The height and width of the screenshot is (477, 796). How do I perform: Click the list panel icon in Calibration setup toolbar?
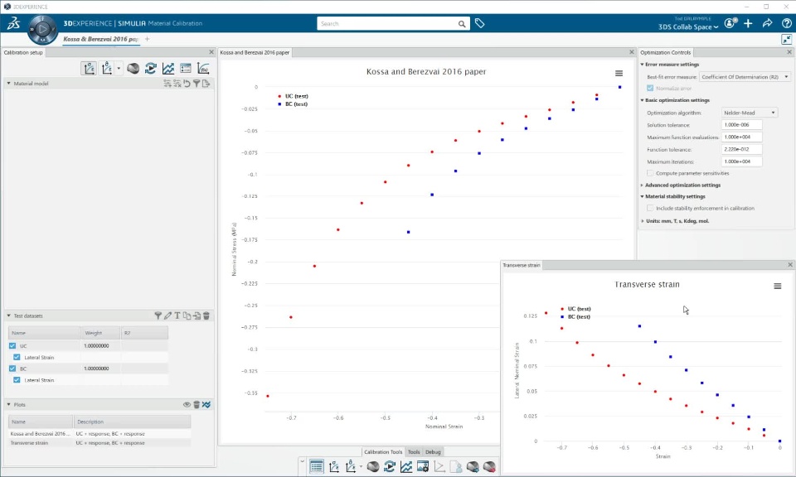pos(185,68)
